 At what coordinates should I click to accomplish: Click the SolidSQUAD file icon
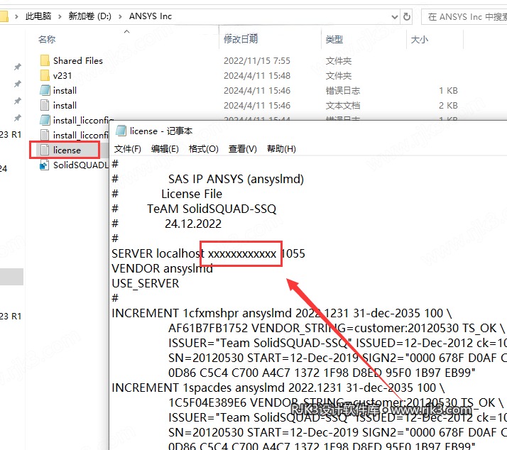(44, 165)
